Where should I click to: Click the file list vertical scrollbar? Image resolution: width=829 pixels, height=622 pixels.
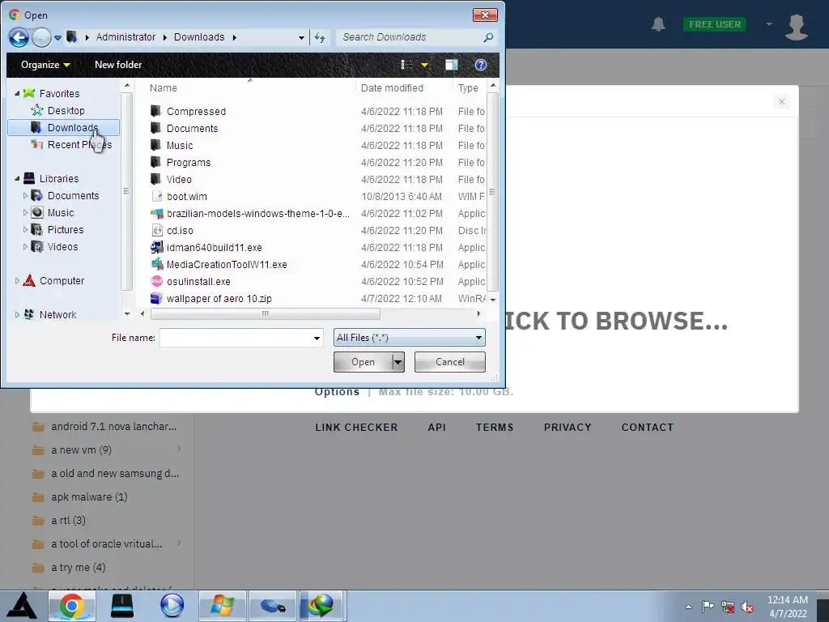click(x=493, y=191)
